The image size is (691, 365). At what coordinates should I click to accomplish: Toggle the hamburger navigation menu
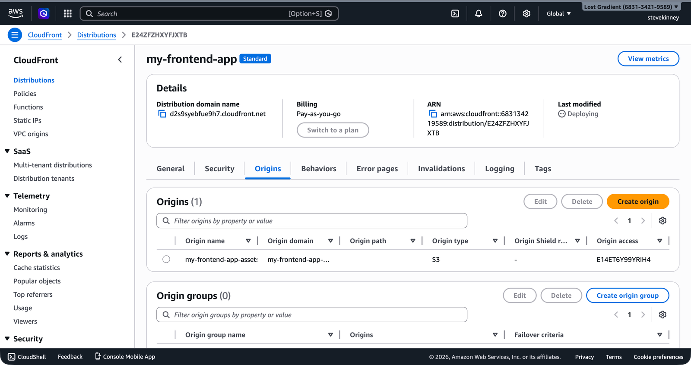[x=15, y=35]
